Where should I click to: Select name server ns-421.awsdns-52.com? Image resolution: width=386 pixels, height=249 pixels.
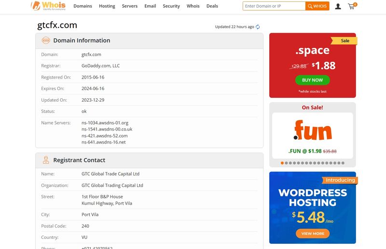pyautogui.click(x=105, y=136)
